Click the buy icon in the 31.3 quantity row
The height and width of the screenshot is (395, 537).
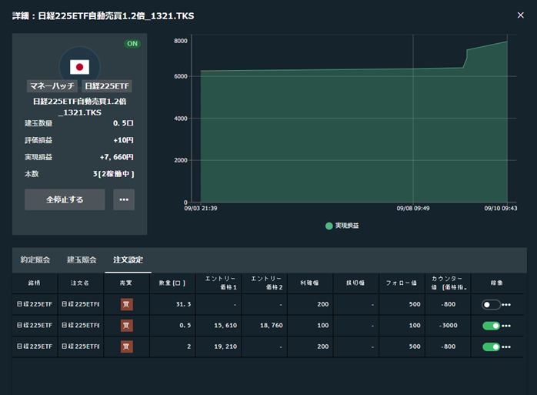pyautogui.click(x=127, y=304)
